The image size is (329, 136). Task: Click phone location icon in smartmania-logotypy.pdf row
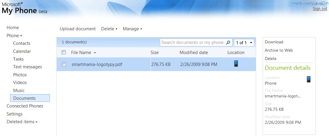click(236, 64)
